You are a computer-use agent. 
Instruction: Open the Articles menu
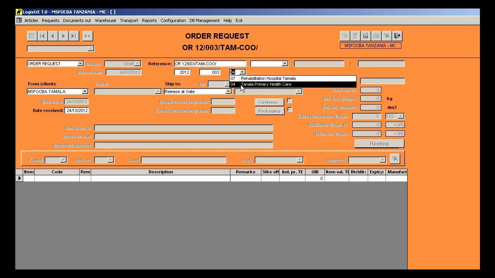pos(31,20)
